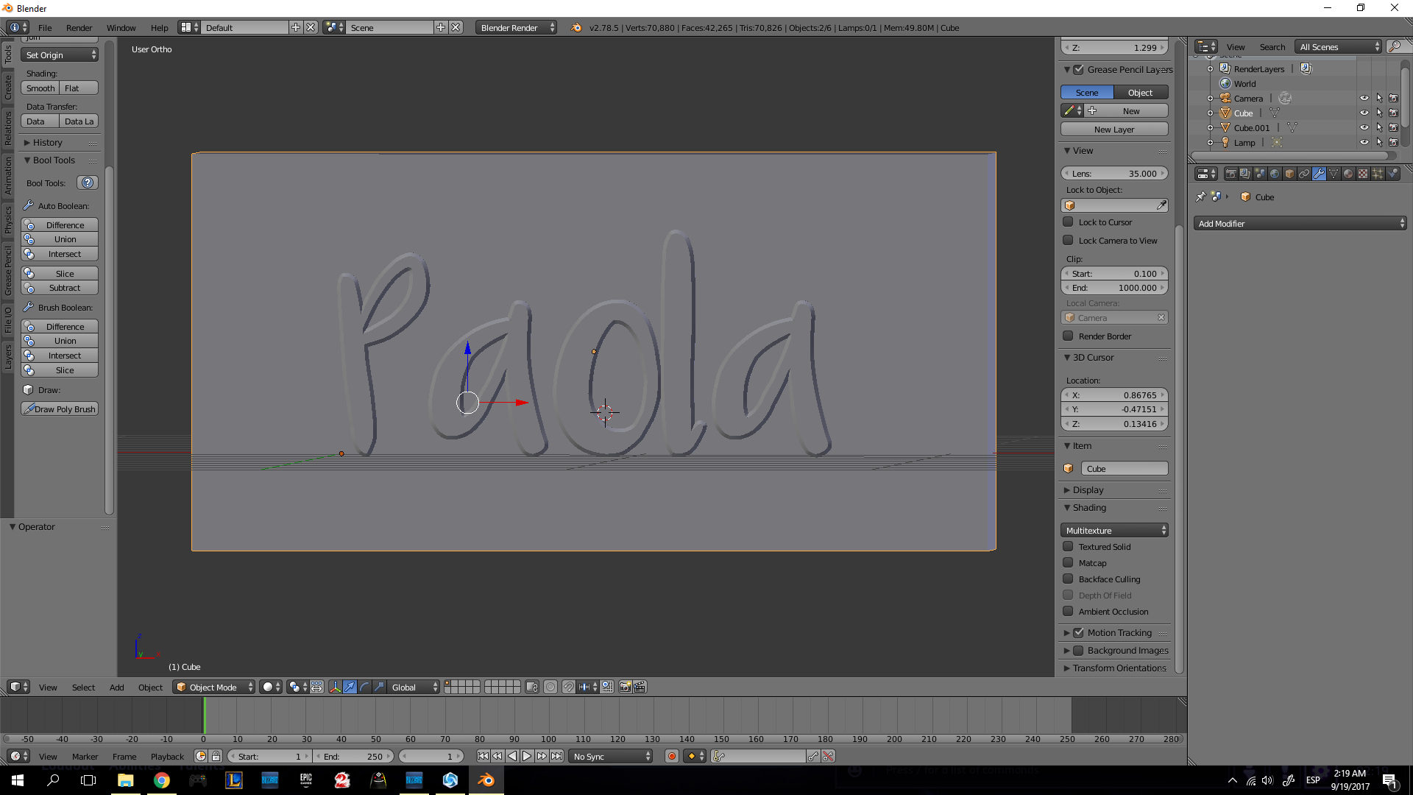Hide Cube.001 using its eye icon
Screen dimensions: 1413x795
[x=1364, y=127]
